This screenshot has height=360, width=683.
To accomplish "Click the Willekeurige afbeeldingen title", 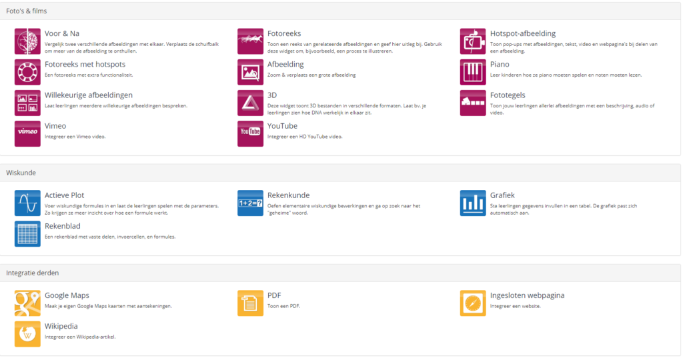I will [x=88, y=95].
